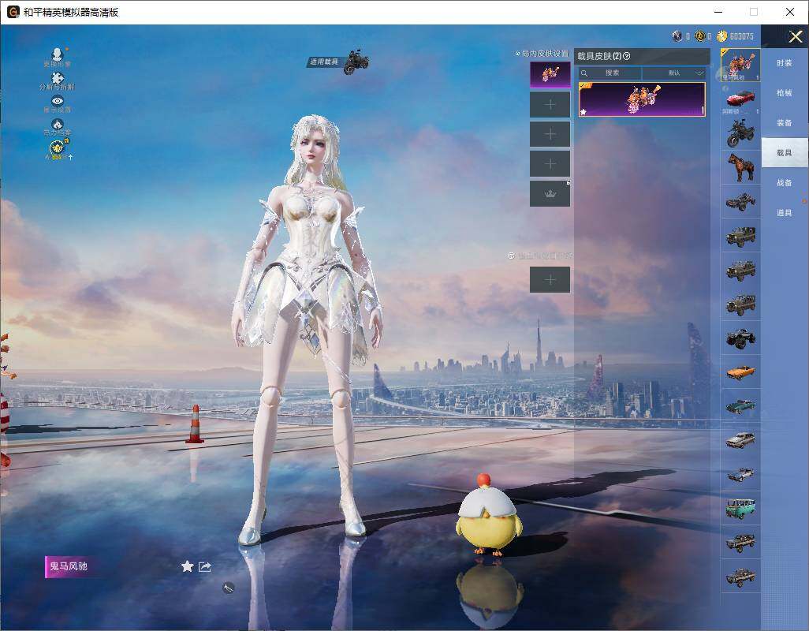Screen dimensions: 809x631
Task: Select the checked 鬼马风驰 vehicle thumbnail
Action: (740, 65)
